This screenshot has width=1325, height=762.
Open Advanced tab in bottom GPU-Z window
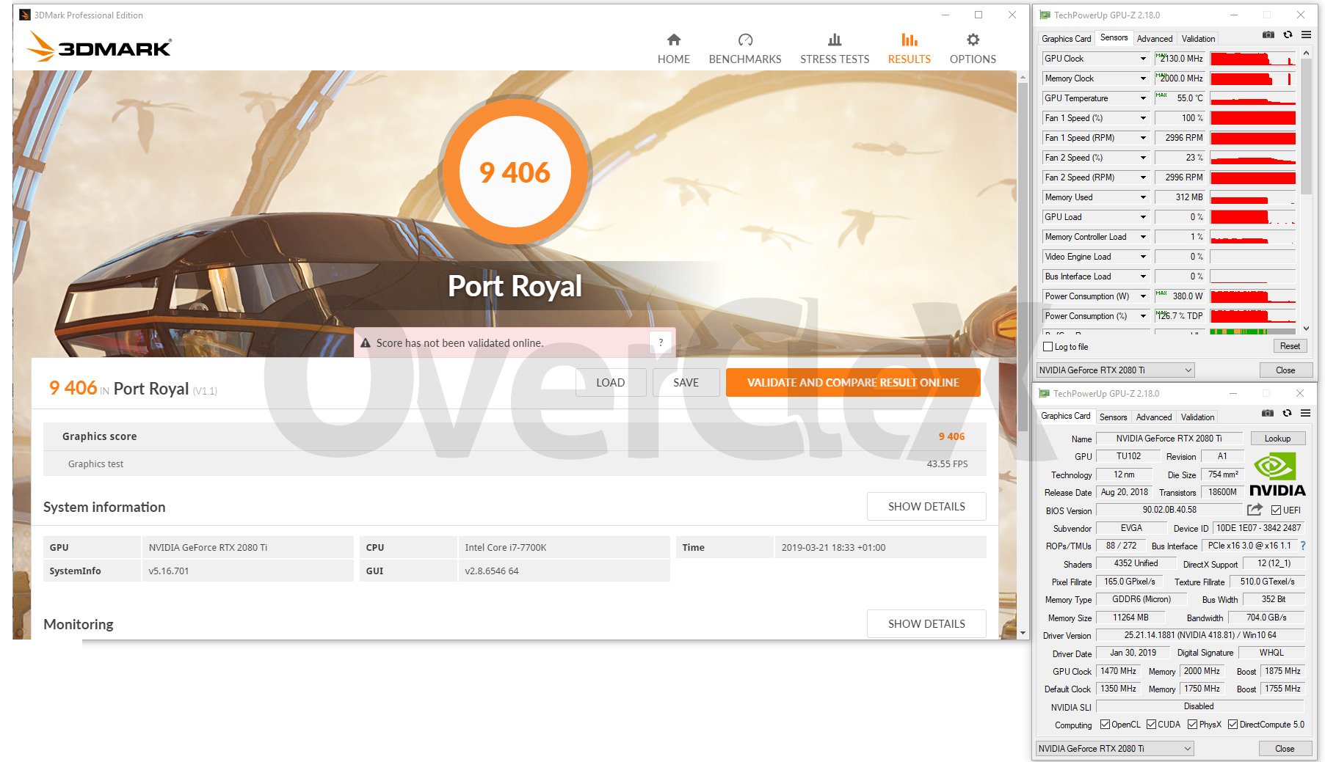(x=1154, y=417)
